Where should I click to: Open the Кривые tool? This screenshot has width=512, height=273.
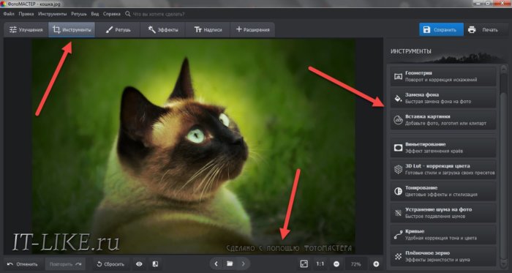(443, 234)
